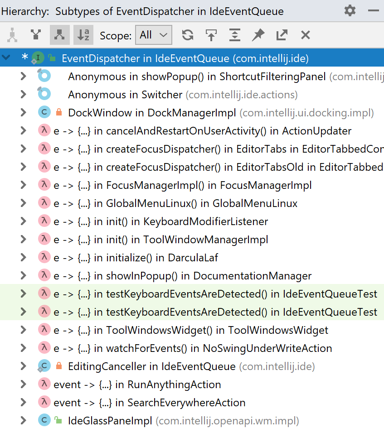This screenshot has width=384, height=428.
Task: Click the class icon of EditingCanceller
Action: (44, 366)
